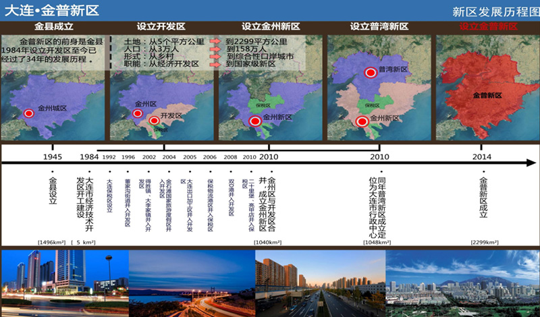Click the red arrow pointing to 到158万人
Screen dimensions: 540x317
click(x=215, y=49)
